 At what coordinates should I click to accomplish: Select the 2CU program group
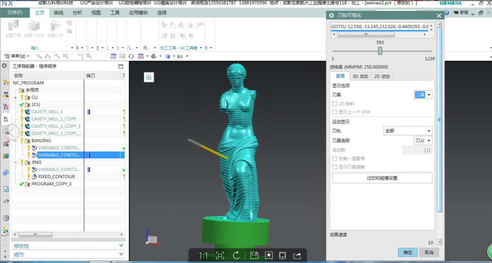click(x=36, y=104)
